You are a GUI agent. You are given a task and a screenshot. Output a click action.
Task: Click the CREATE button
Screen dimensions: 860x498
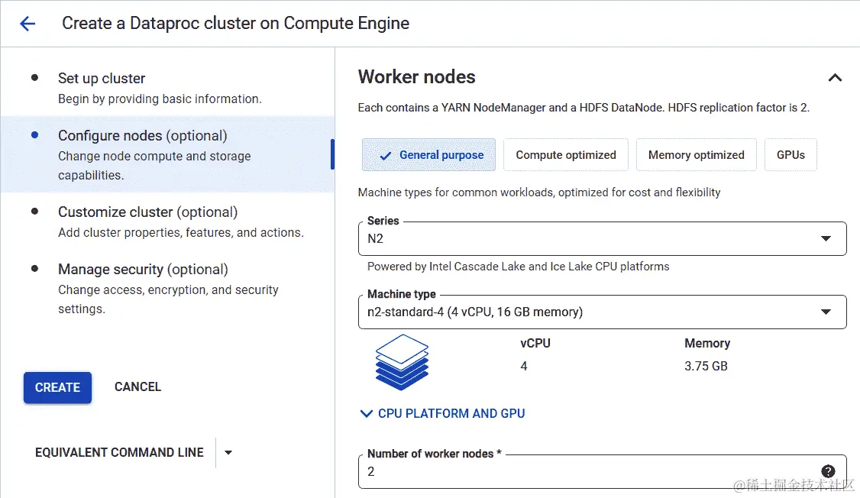(57, 387)
